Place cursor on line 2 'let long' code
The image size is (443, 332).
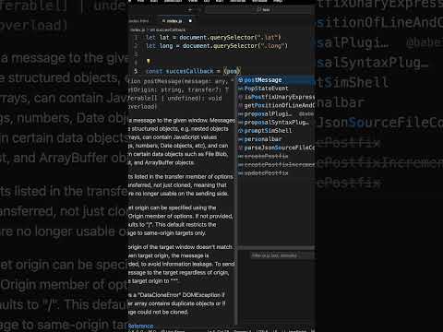pos(160,46)
